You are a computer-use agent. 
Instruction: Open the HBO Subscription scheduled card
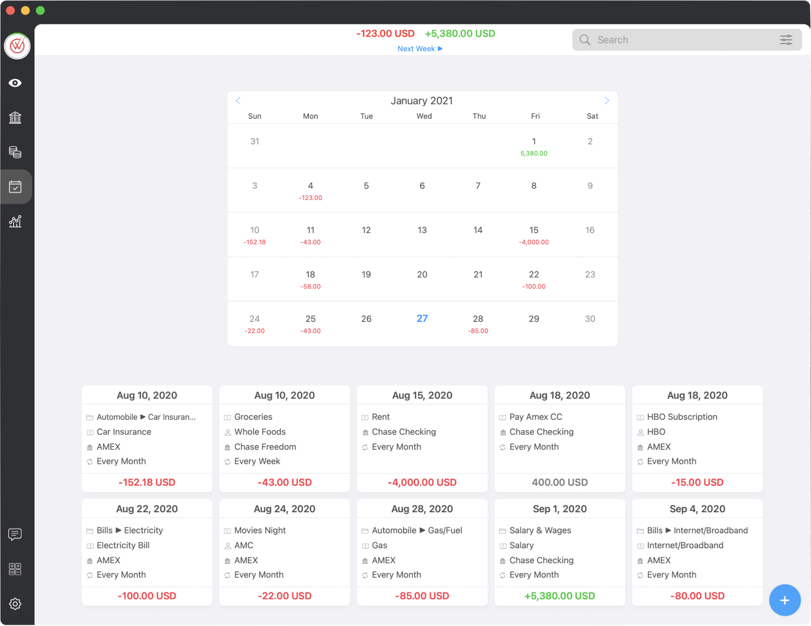click(697, 438)
